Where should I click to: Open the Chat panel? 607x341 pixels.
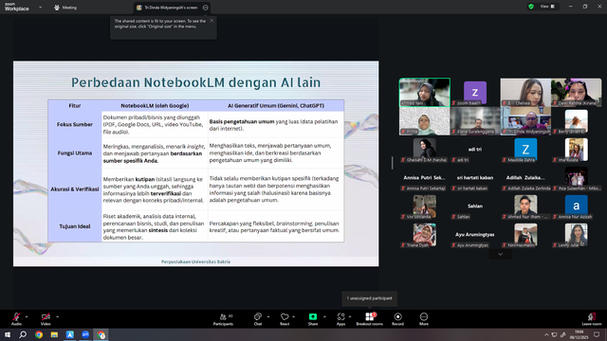coord(258,319)
